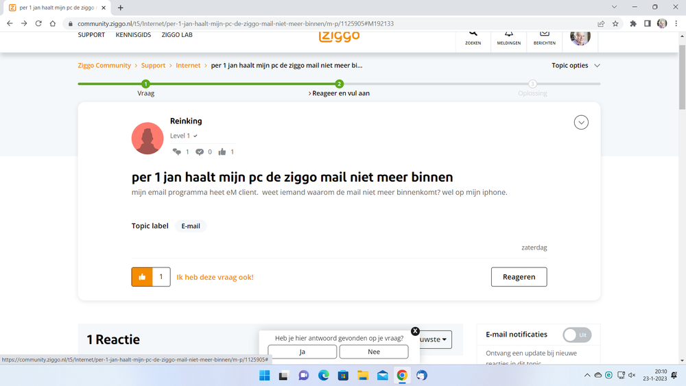Click progress step 1 Vraag marker
The height and width of the screenshot is (386, 686).
click(x=145, y=84)
